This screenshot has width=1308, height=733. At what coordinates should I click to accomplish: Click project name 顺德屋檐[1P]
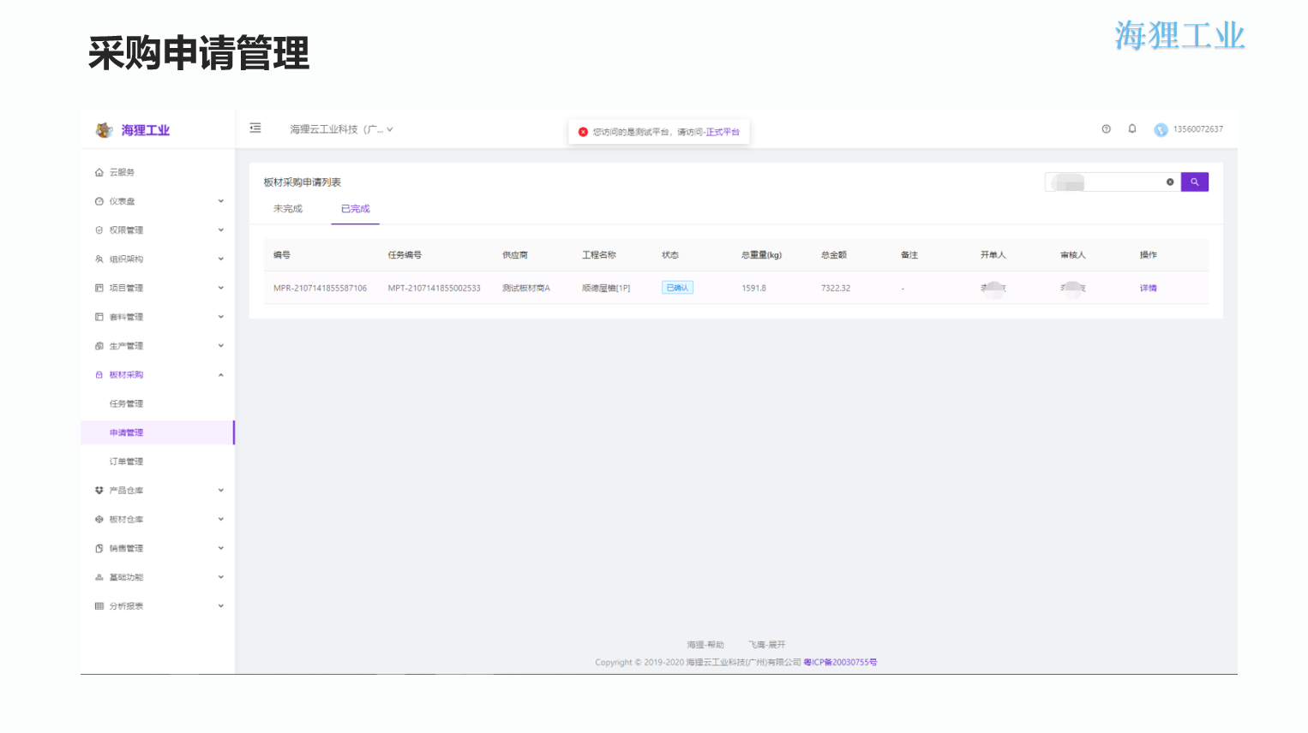[606, 289]
